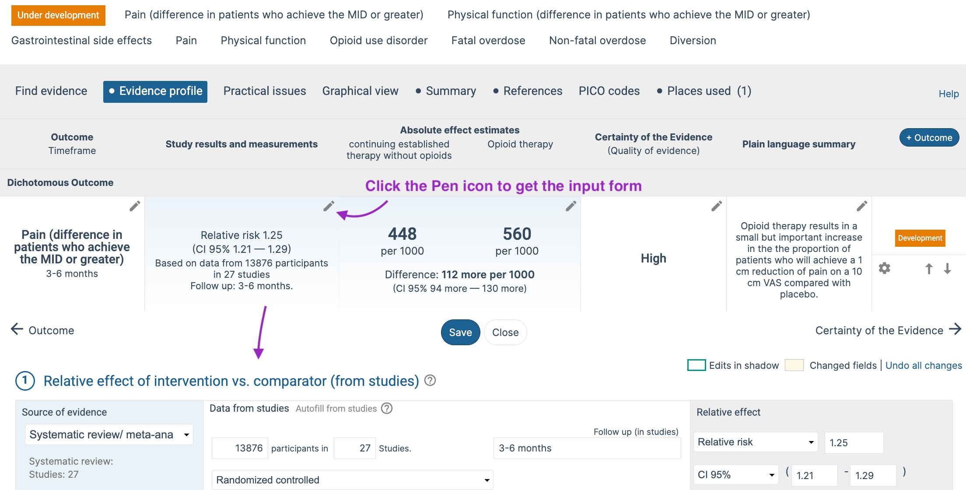Open Randomized controlled study type dropdown

[352, 480]
